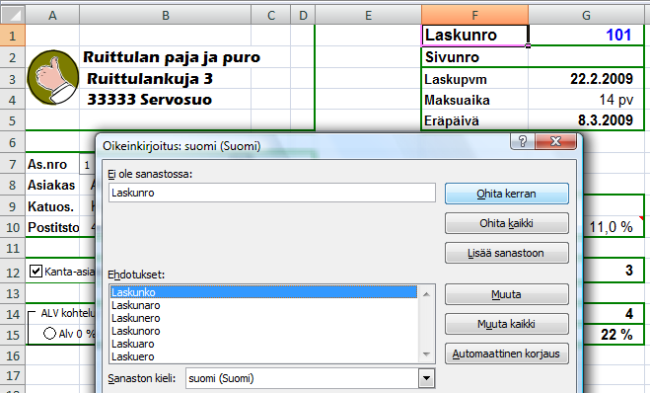This screenshot has width=650, height=393.
Task: Click cell with invoice number 101
Action: [x=586, y=36]
